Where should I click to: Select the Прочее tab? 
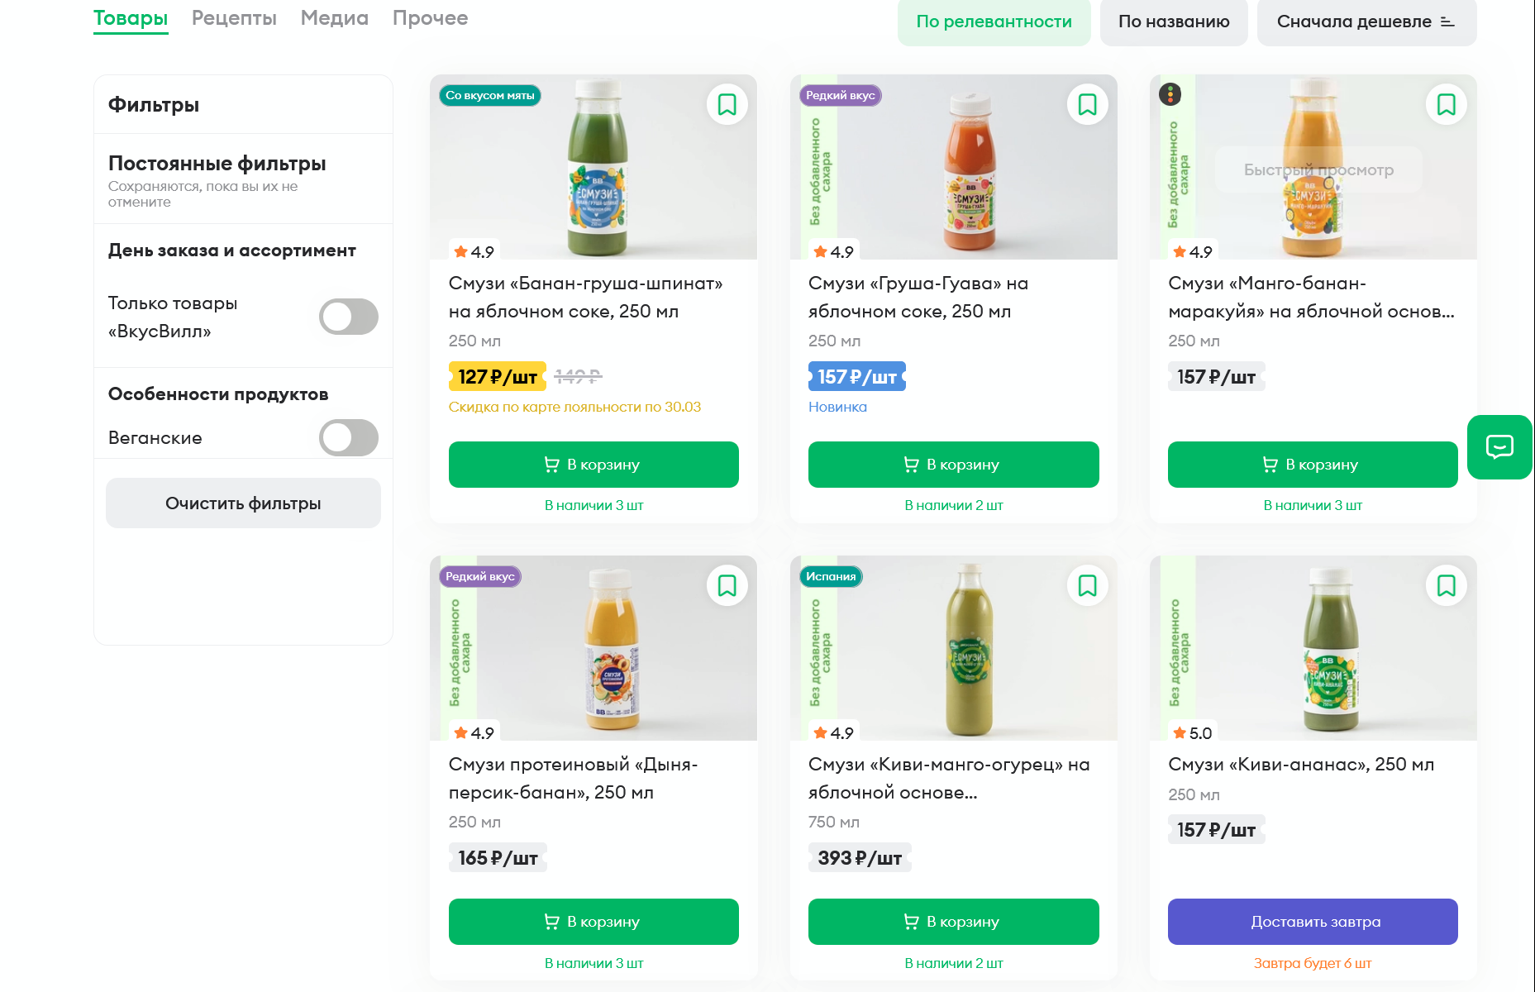point(430,18)
